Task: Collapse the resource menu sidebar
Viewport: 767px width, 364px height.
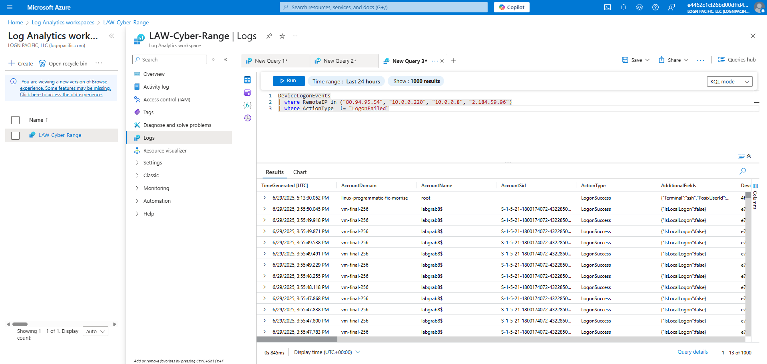Action: pyautogui.click(x=225, y=59)
